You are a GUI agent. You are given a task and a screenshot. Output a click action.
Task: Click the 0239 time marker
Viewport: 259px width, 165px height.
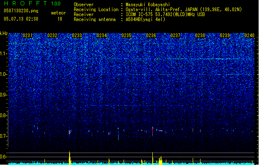point(225,35)
